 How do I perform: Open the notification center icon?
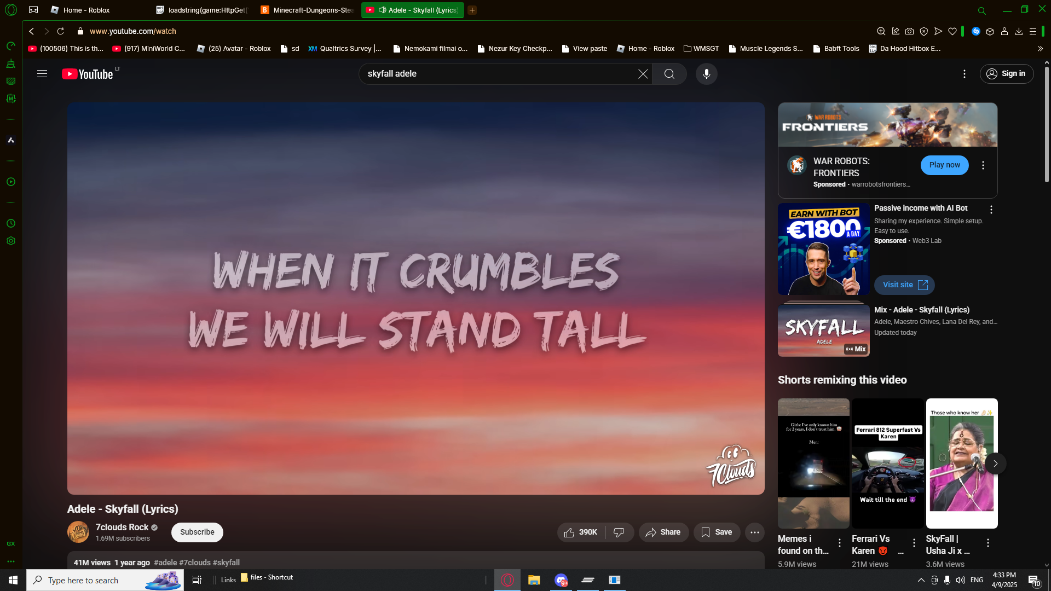click(1034, 580)
